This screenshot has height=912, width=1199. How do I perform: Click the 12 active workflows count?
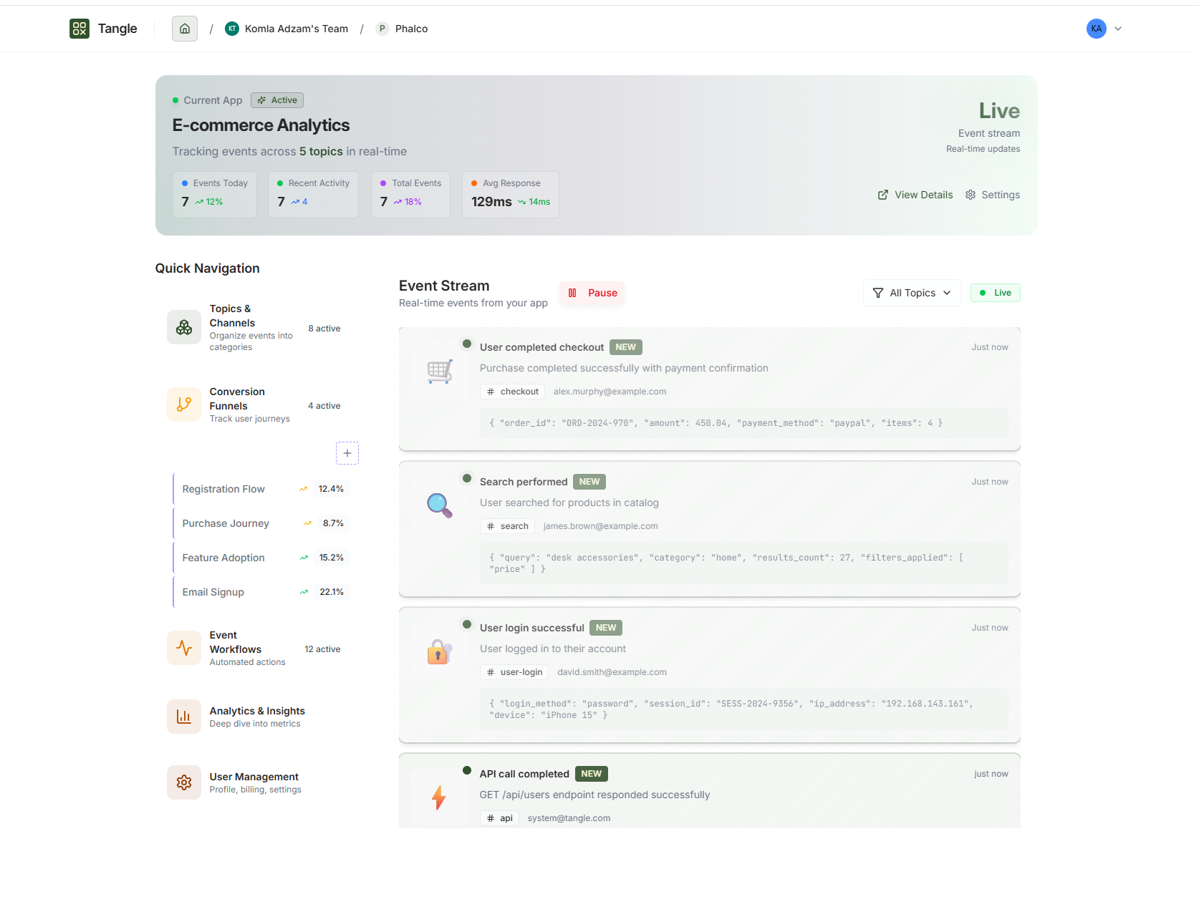pyautogui.click(x=322, y=649)
